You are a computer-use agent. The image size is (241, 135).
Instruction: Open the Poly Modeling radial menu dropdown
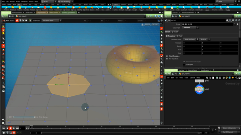(65, 1)
